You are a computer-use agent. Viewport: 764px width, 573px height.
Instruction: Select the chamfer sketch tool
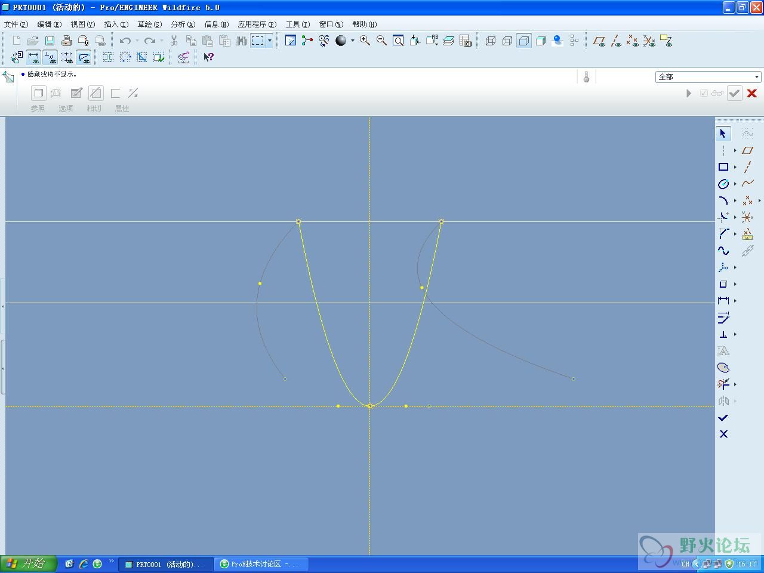coord(723,234)
